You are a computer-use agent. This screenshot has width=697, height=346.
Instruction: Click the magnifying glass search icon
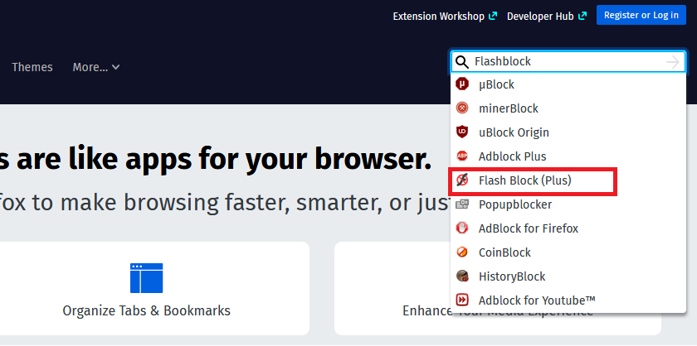point(462,62)
